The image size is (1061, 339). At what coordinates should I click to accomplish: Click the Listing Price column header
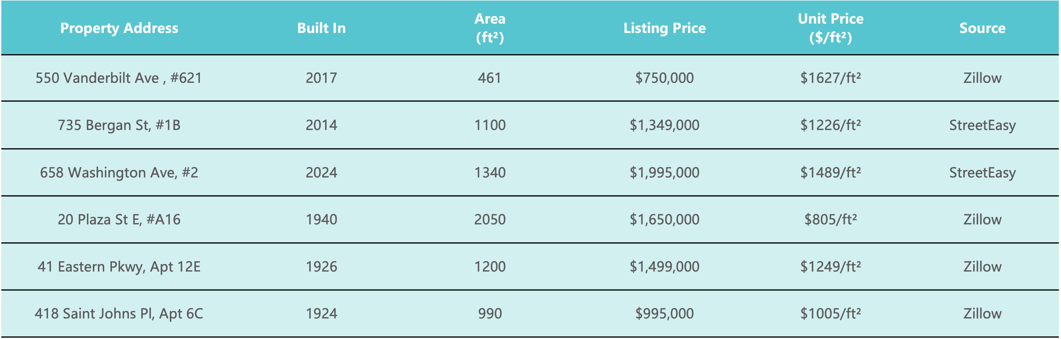tap(664, 28)
